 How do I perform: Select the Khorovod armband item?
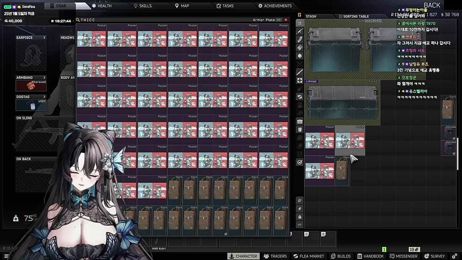pyautogui.click(x=31, y=86)
